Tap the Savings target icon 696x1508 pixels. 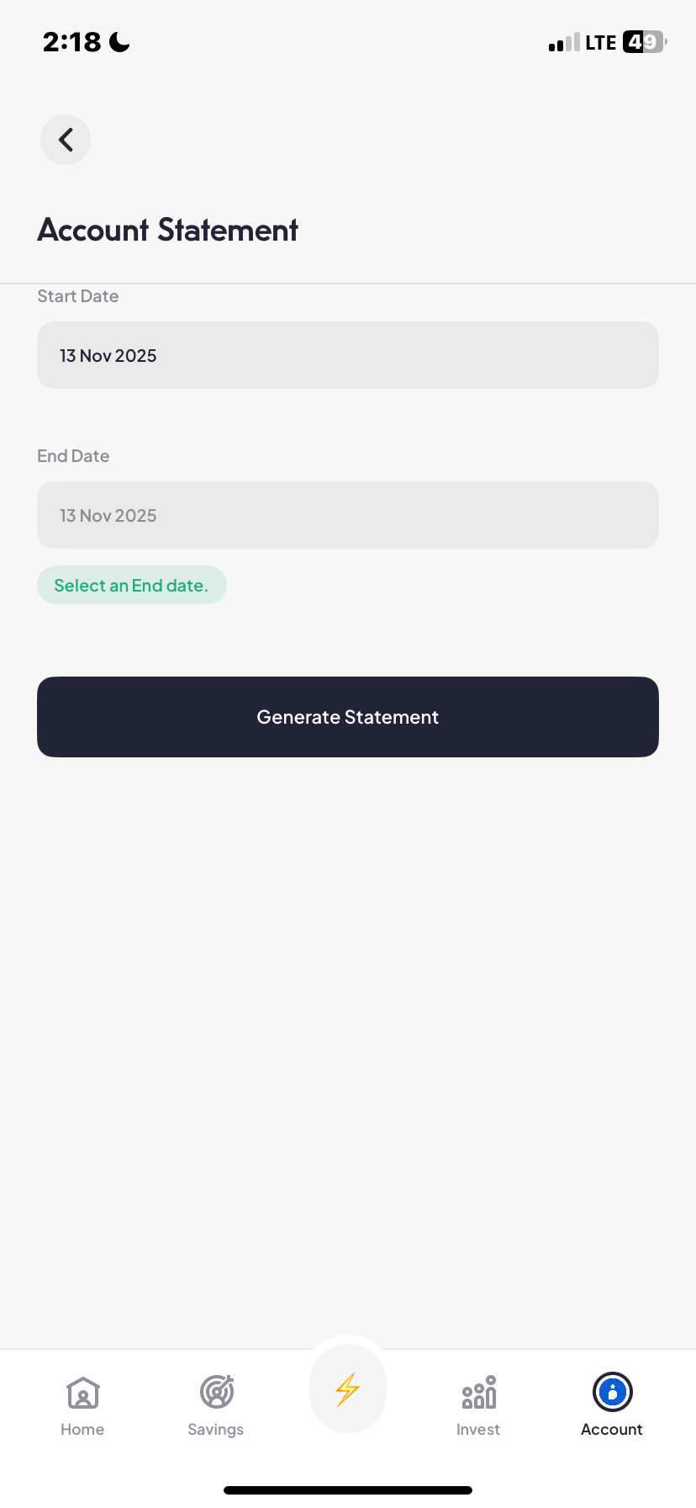(216, 1393)
